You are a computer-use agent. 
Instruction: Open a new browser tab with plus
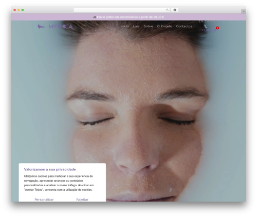pos(244,11)
